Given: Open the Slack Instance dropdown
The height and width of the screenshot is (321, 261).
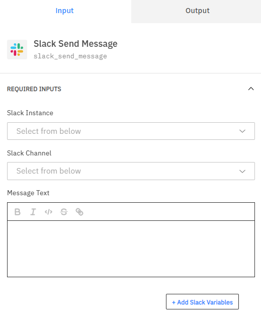Looking at the screenshot, I should point(131,131).
